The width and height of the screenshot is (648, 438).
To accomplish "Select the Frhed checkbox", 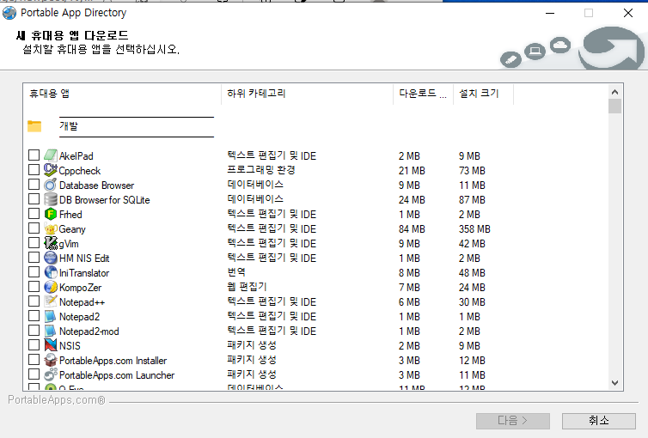I will coord(34,214).
